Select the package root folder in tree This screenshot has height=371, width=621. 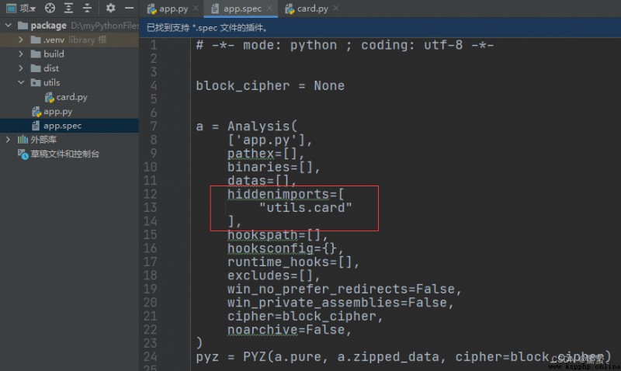coord(69,26)
